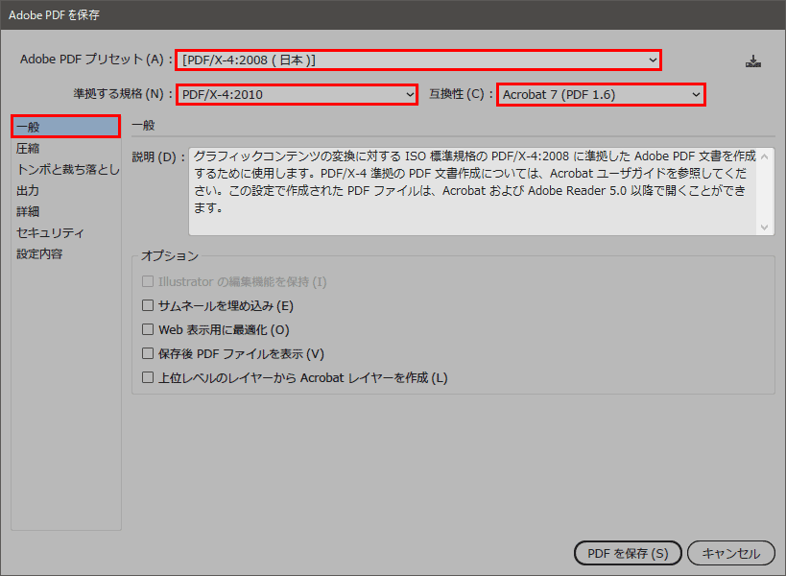786x576 pixels.
Task: Click the save PDF preset download icon
Action: pos(753,59)
